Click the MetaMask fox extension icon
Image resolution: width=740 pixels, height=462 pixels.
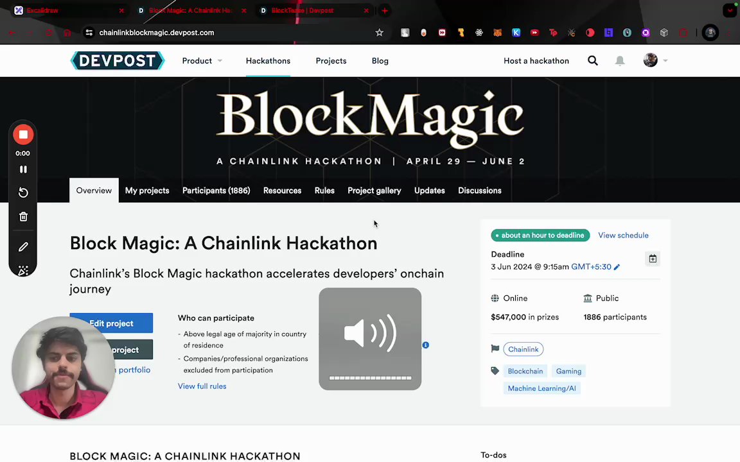pos(497,33)
